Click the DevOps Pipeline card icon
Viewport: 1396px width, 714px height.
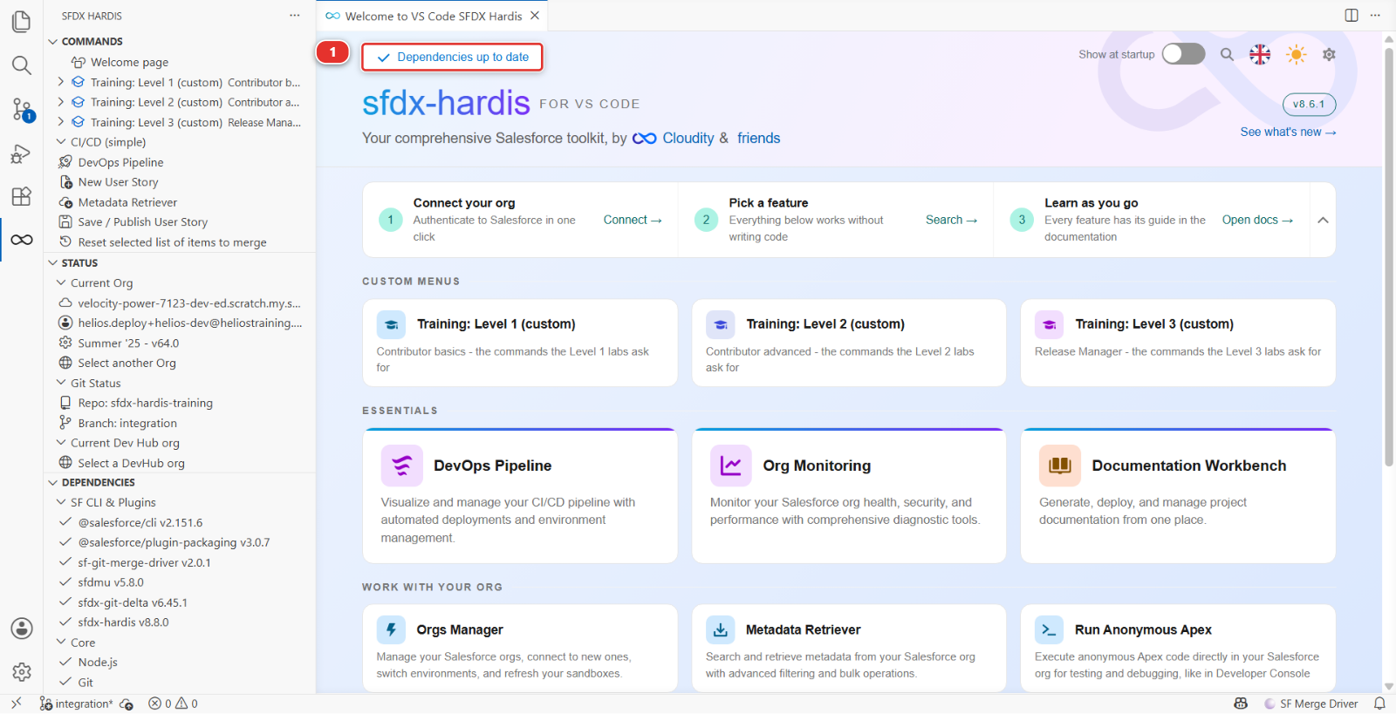tap(402, 466)
